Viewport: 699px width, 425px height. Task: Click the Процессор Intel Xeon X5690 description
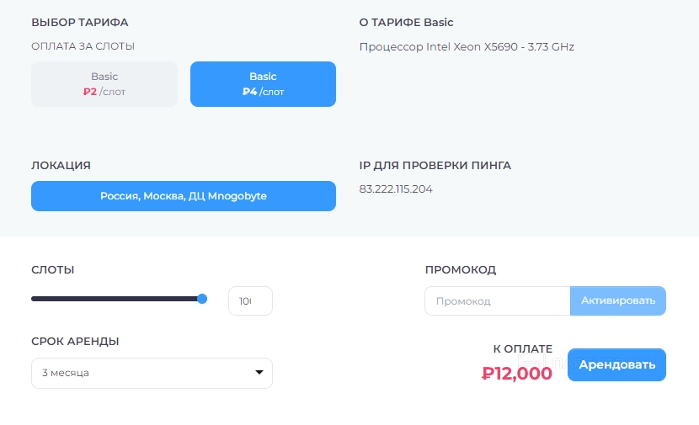(x=467, y=47)
